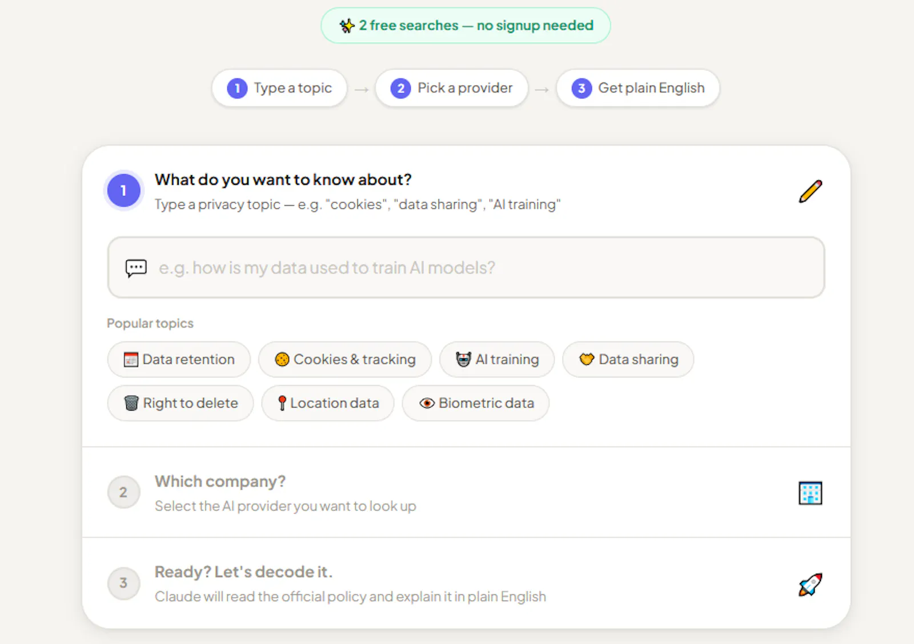914x644 pixels.
Task: Click the eye icon on Biometric data chip
Action: (427, 403)
